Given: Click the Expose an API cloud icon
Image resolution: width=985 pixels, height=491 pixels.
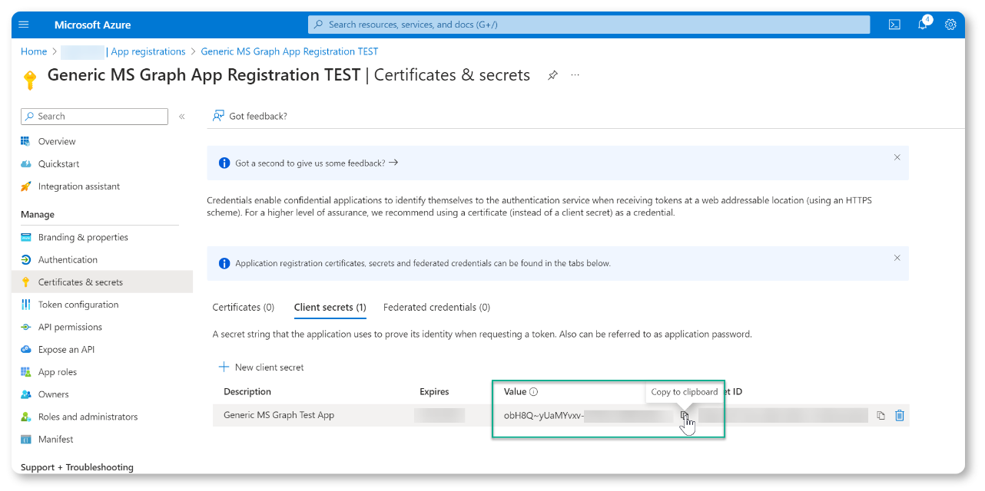Looking at the screenshot, I should [25, 349].
